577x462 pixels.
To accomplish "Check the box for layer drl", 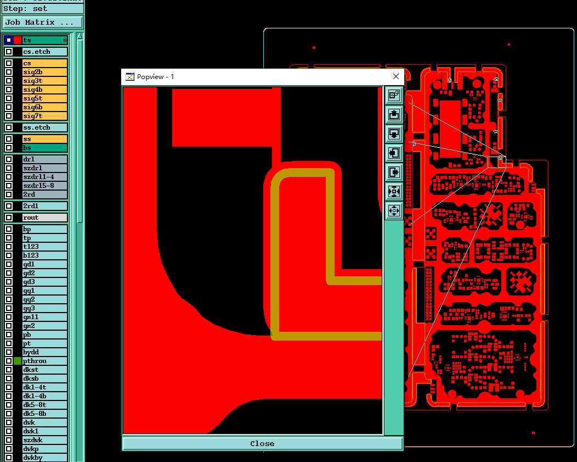I will tap(9, 159).
